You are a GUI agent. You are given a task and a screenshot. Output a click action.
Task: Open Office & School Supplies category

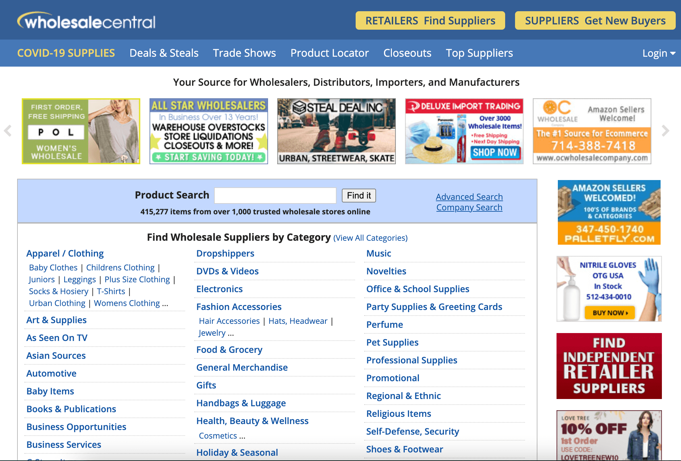418,289
